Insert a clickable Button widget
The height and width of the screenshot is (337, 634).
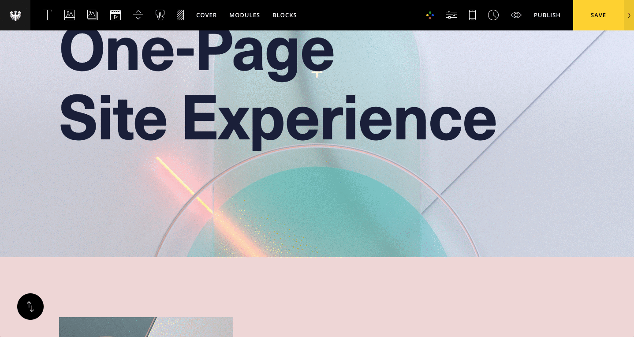tap(160, 15)
